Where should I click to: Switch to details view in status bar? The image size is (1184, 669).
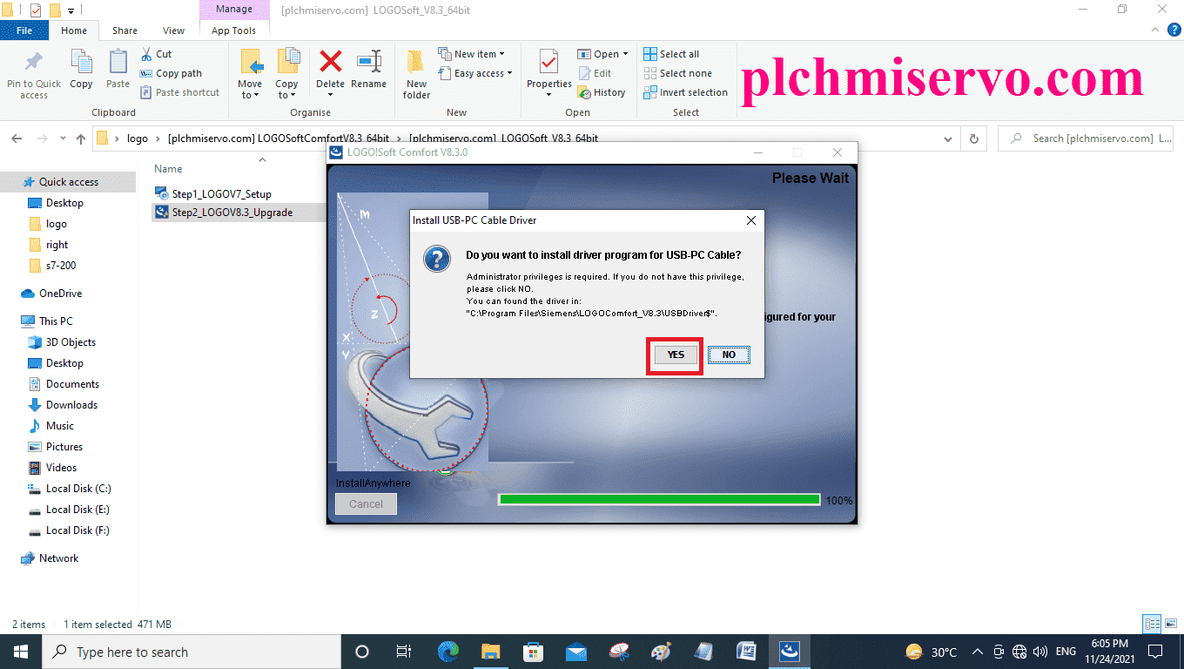click(x=1153, y=624)
